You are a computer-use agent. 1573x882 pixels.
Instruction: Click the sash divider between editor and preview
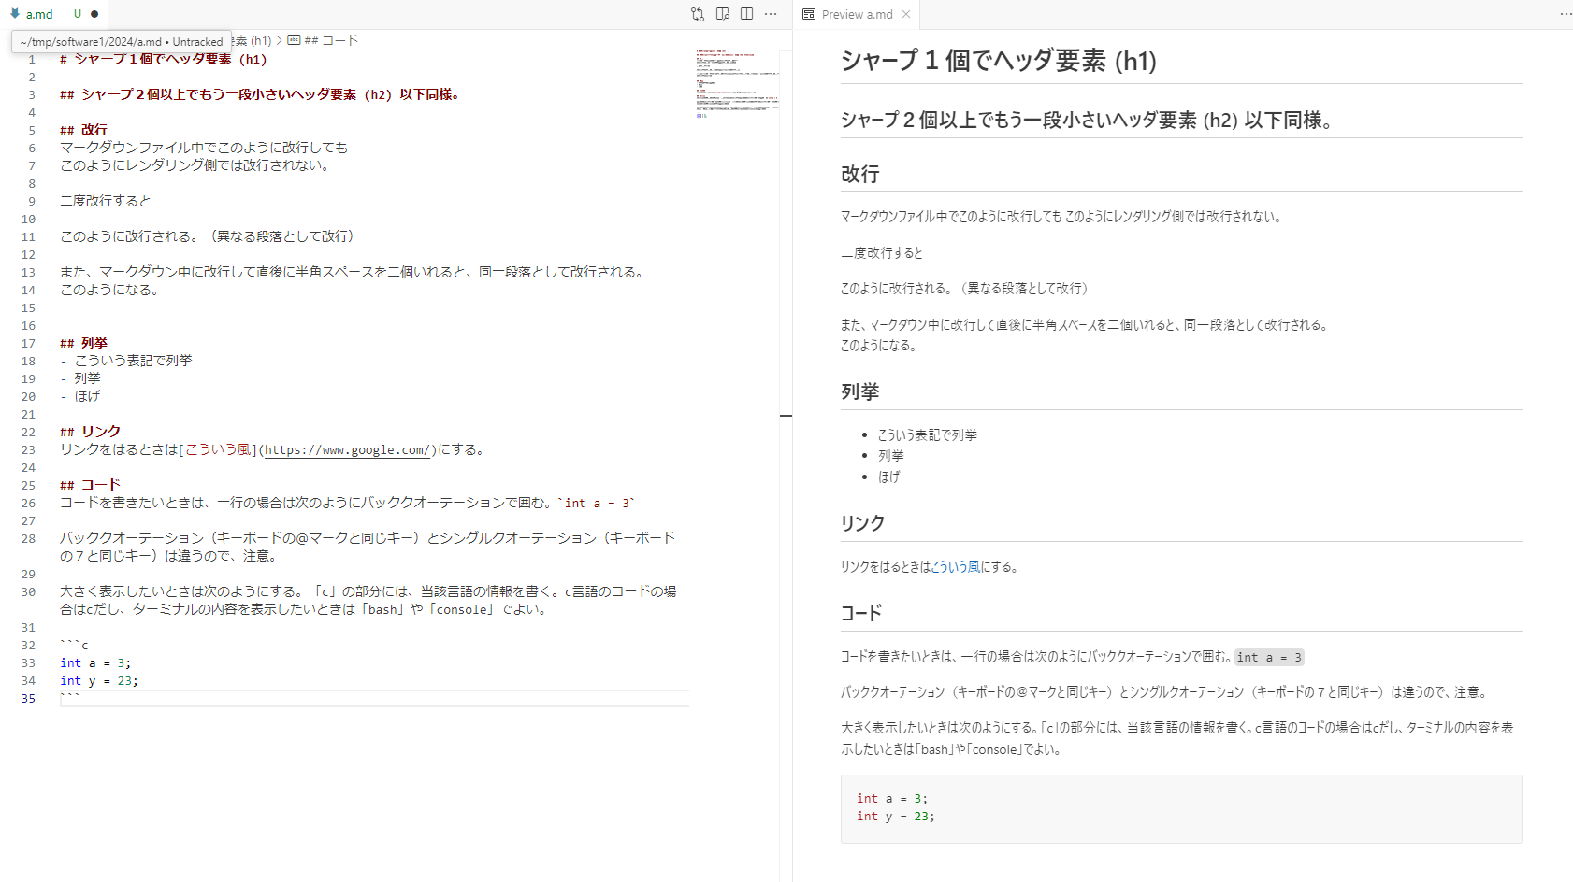[792, 467]
